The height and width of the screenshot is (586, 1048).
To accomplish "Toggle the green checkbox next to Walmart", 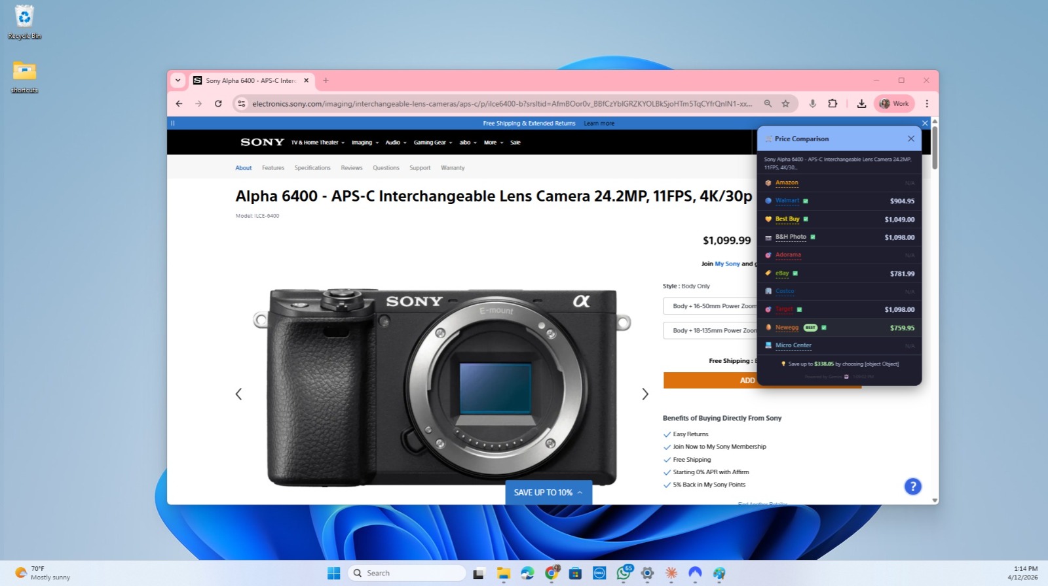I will (806, 201).
